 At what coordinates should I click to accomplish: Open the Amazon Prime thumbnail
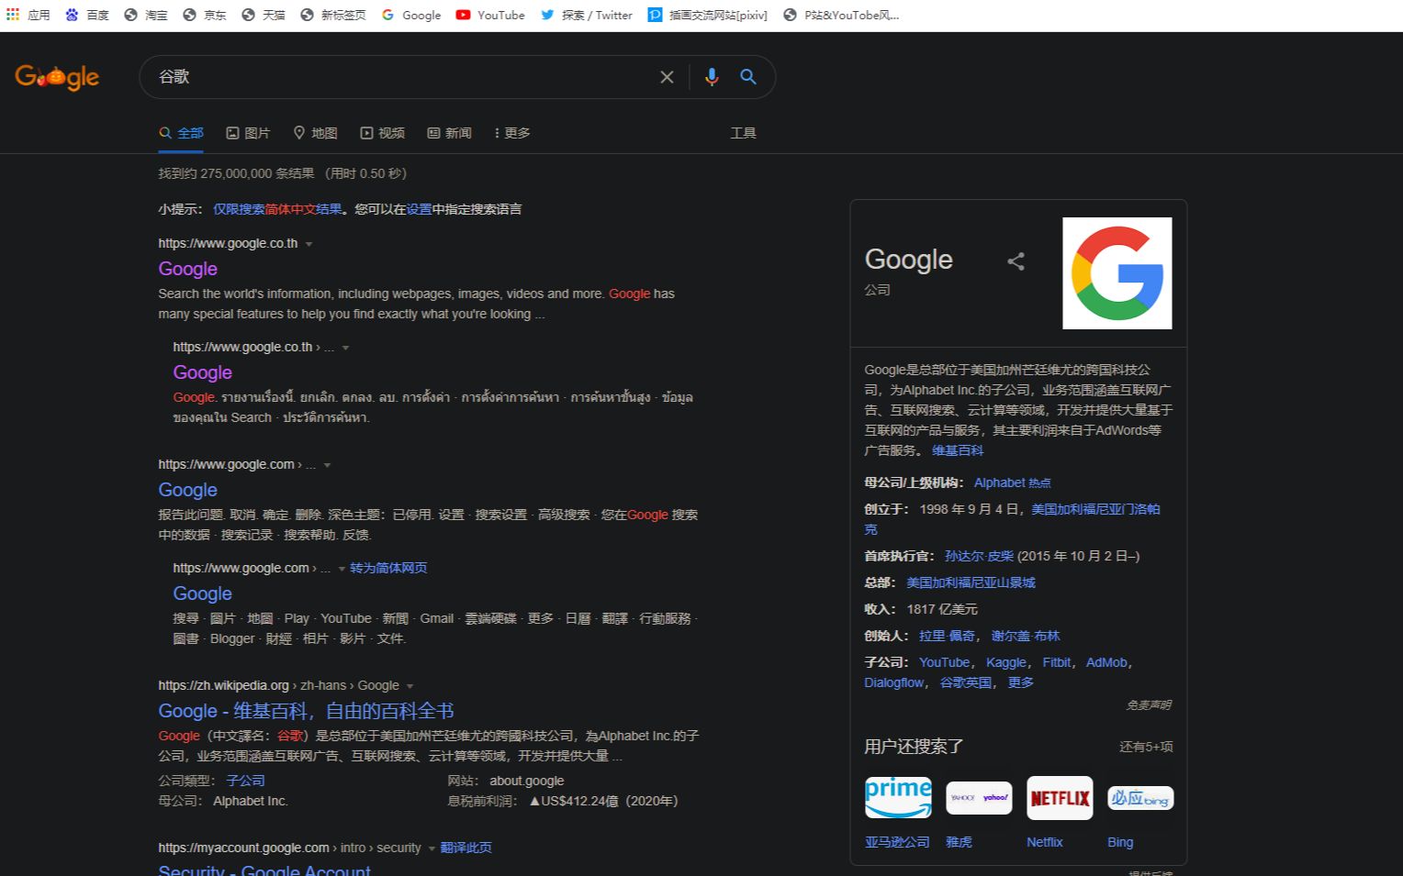click(x=898, y=797)
